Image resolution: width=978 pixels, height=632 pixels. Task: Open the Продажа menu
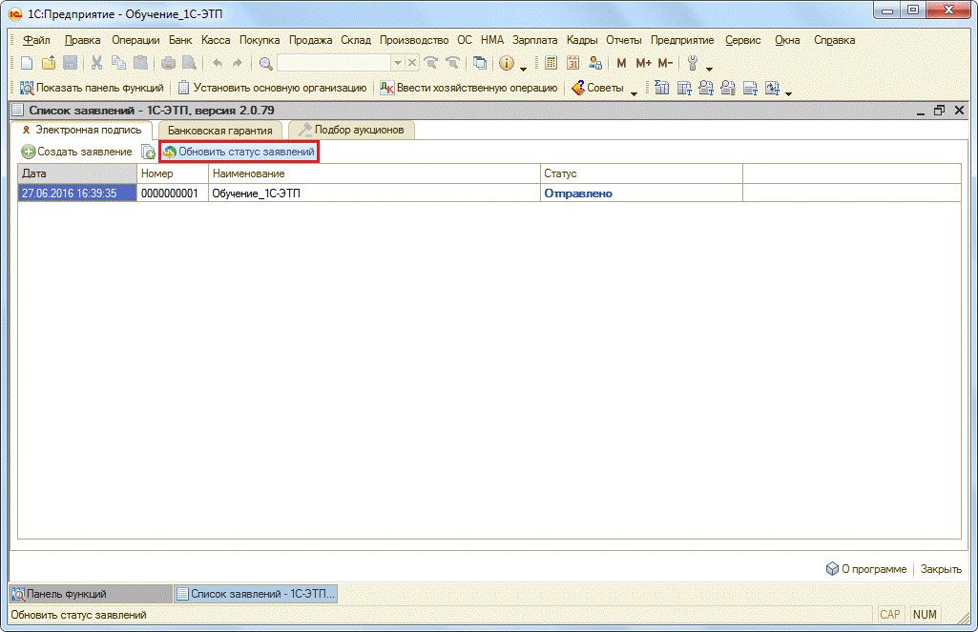pyautogui.click(x=310, y=40)
